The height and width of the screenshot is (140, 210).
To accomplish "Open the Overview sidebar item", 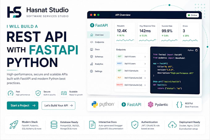I will [x=98, y=35].
